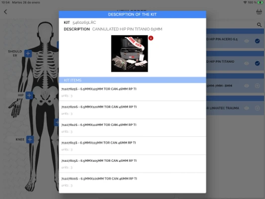Screen dimensions: 265x199
Task: Click the KIT ITEMS section header
Action: click(132, 80)
